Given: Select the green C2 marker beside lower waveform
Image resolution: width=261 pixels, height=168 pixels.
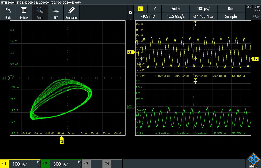Looking at the screenshot, I should point(131,107).
